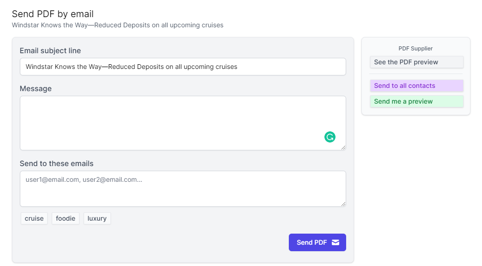Click the Message box resize handle

coord(343,148)
